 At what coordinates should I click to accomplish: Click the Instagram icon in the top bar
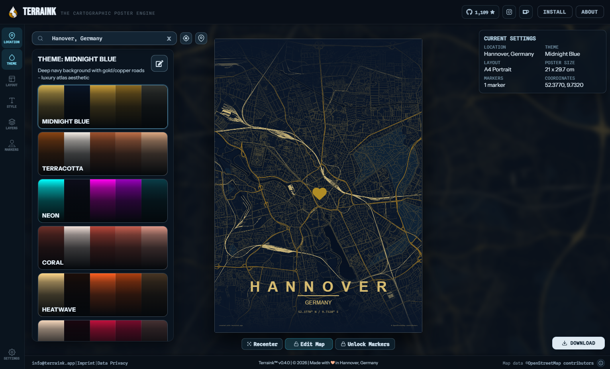point(509,12)
